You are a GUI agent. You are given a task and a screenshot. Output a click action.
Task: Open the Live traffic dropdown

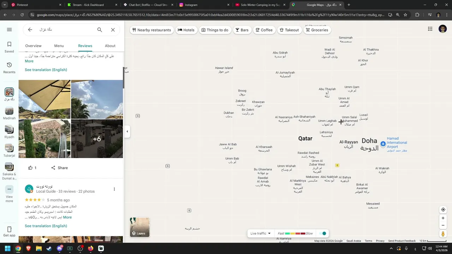[x=261, y=234]
